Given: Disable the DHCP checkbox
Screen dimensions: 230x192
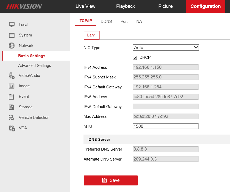Looking at the screenshot, I should pos(135,57).
